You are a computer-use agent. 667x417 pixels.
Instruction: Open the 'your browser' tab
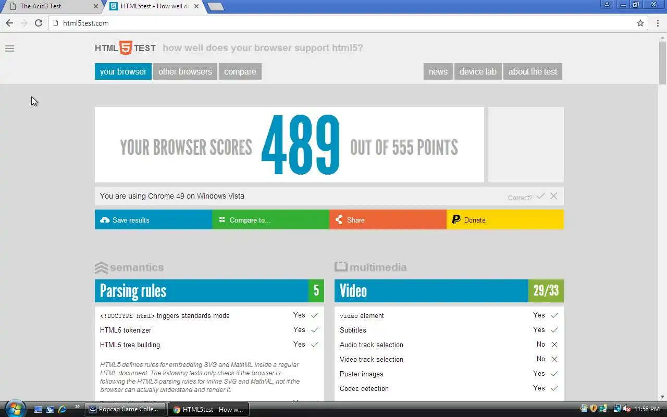tap(123, 71)
